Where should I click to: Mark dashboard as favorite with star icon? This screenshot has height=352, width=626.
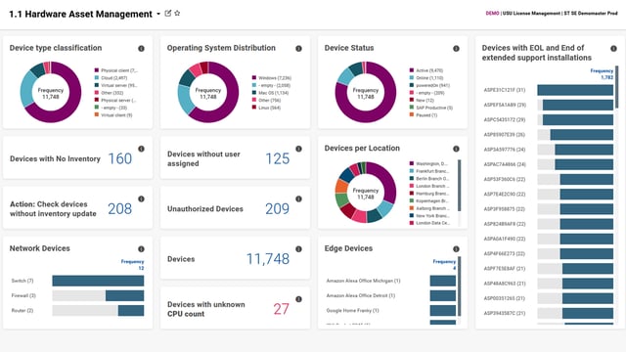point(177,13)
